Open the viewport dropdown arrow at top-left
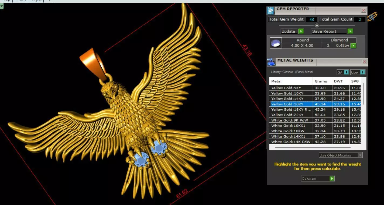The width and height of the screenshot is (384, 205). [2, 6]
